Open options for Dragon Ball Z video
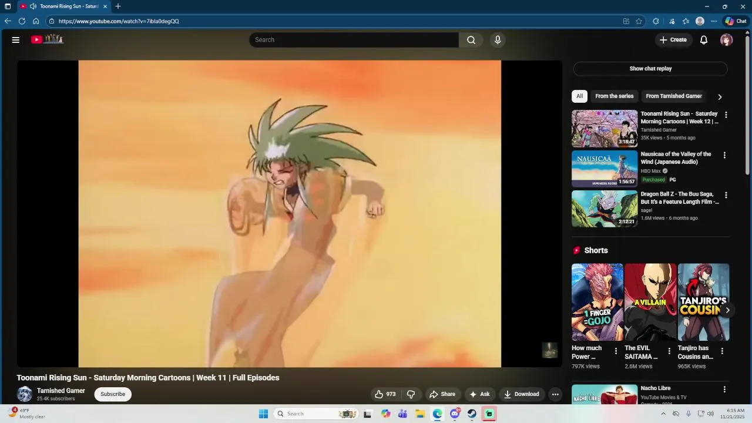752x423 pixels. pos(726,196)
